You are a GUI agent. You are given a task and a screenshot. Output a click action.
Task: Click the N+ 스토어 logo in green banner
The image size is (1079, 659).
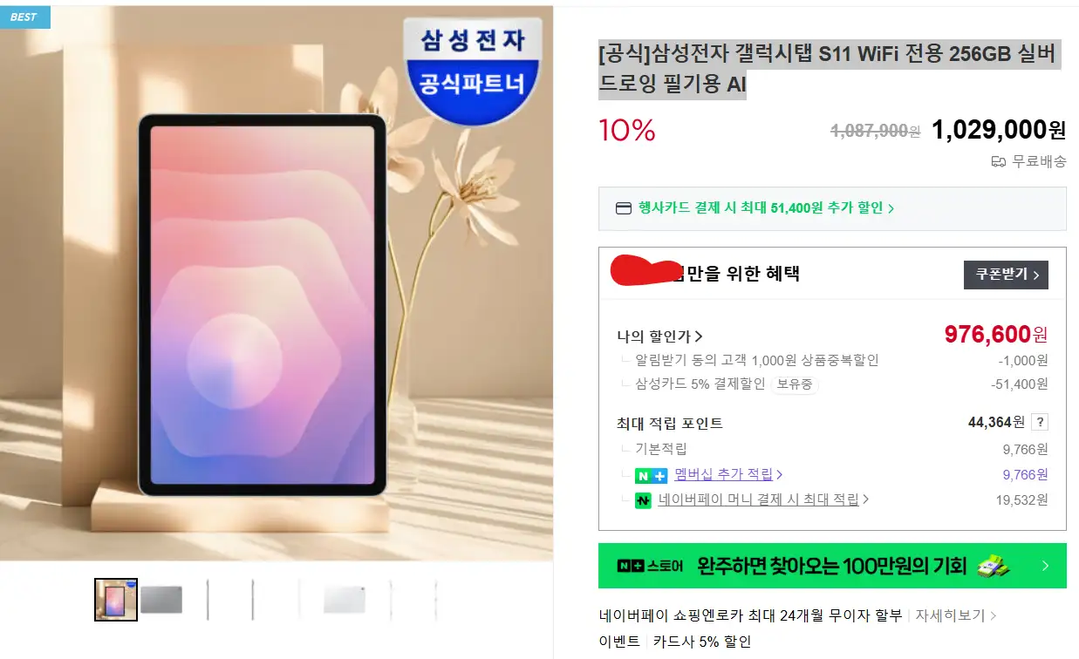pyautogui.click(x=649, y=567)
